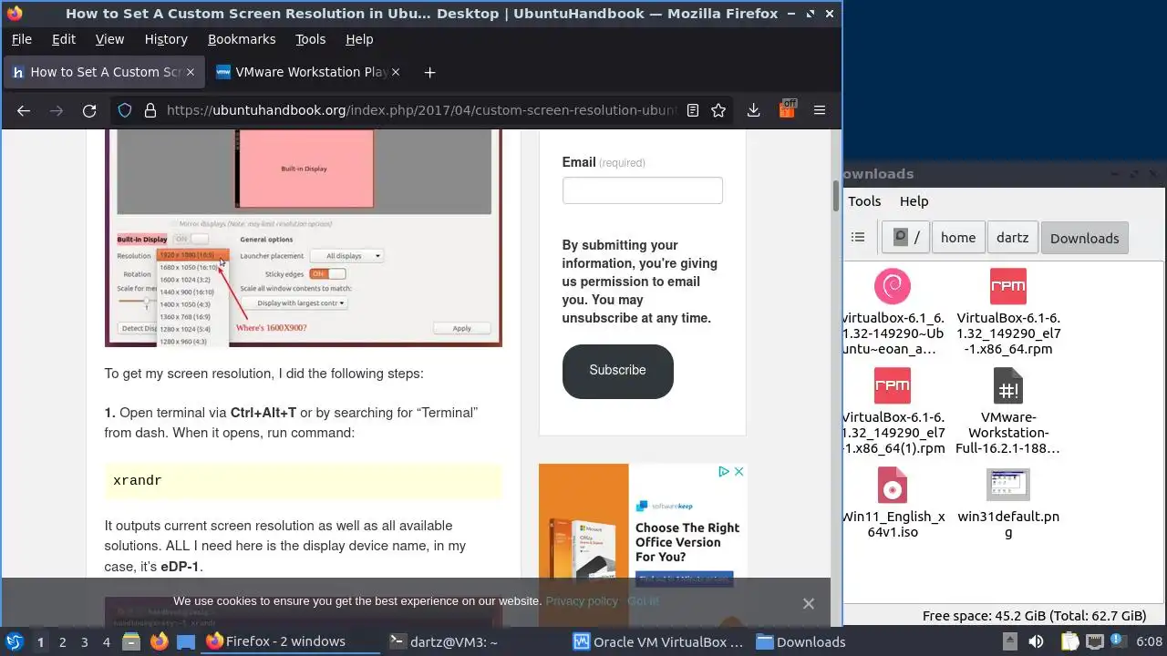The height and width of the screenshot is (656, 1167).
Task: Open the Firefox downloads panel
Action: pyautogui.click(x=753, y=110)
